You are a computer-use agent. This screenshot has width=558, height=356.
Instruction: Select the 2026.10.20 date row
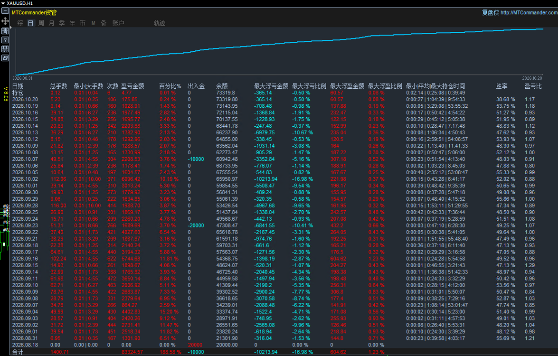25,100
